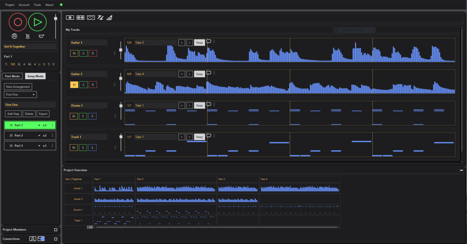This screenshot has height=244, width=467.
Task: Expand the Project Members panel
Action: click(56, 230)
